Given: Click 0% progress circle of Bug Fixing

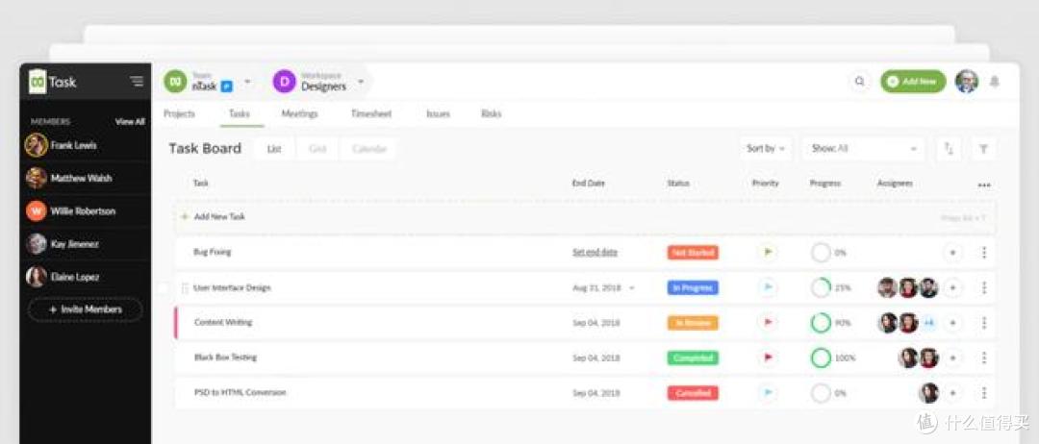Looking at the screenshot, I should pos(821,253).
